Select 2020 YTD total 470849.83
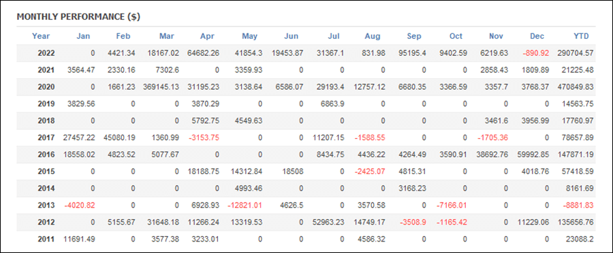Viewport: 613px width, 253px height. 576,87
